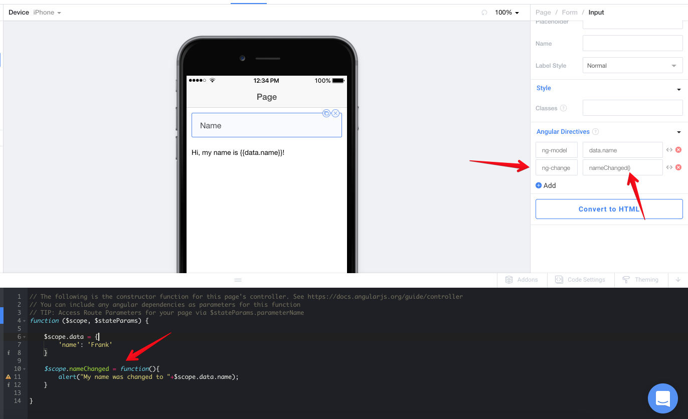Click the ng-change directive name field

click(x=557, y=167)
